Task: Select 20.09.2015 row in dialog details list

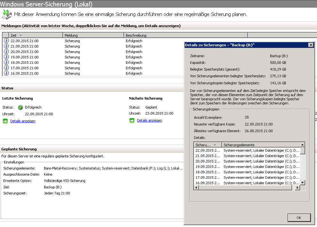Action: 247,161
